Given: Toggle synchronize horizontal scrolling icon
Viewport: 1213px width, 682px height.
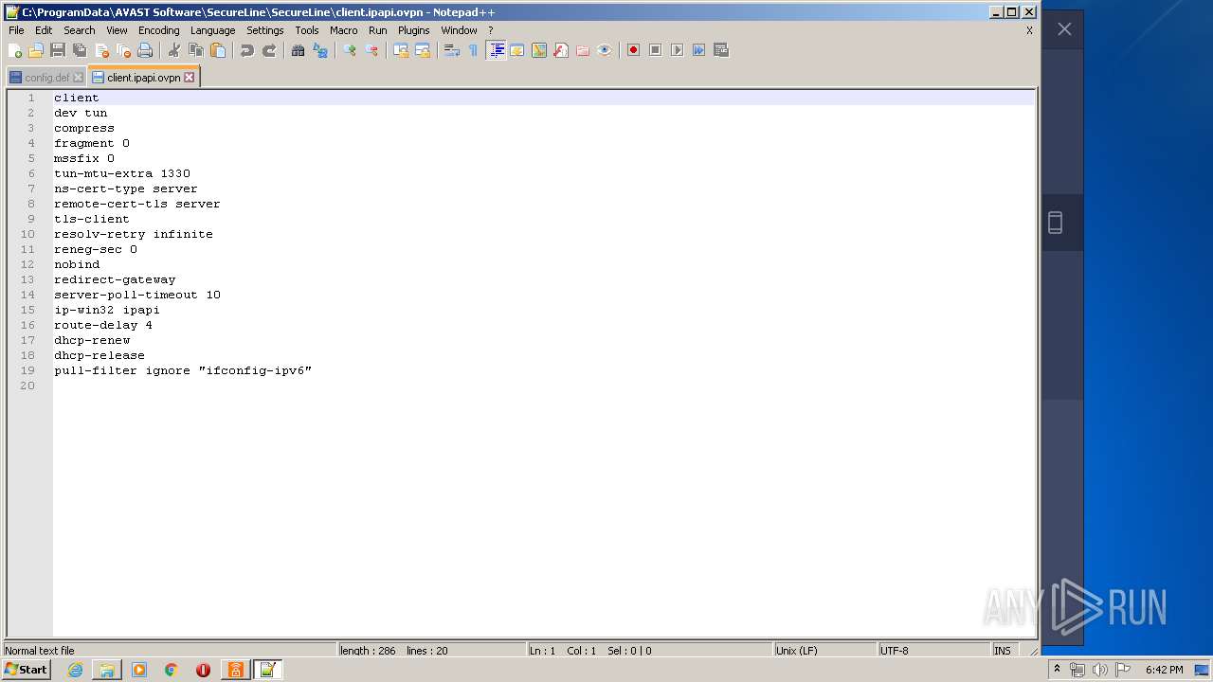Looking at the screenshot, I should click(423, 50).
